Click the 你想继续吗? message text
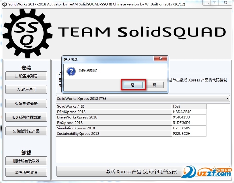The height and width of the screenshot is (183, 234). [88, 71]
